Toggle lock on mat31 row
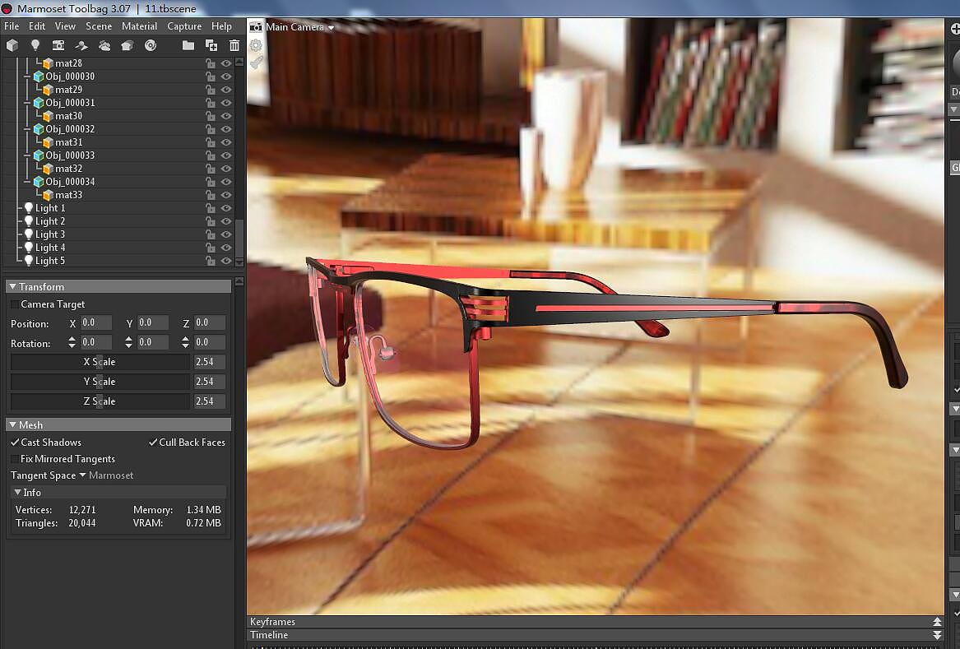Screen dimensions: 960x649 pos(210,142)
